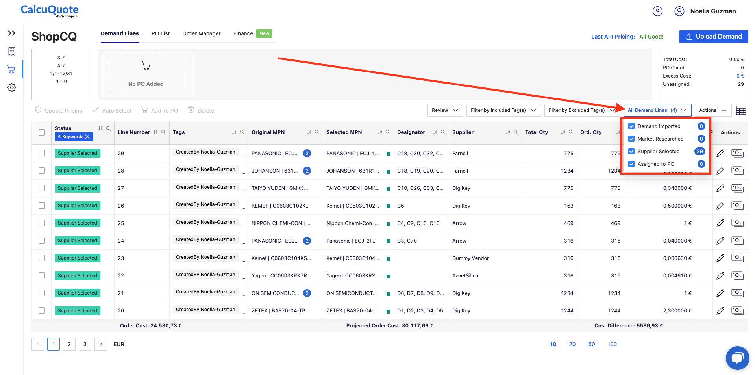This screenshot has height=375, width=755.
Task: Open the Review dropdown
Action: tap(445, 110)
